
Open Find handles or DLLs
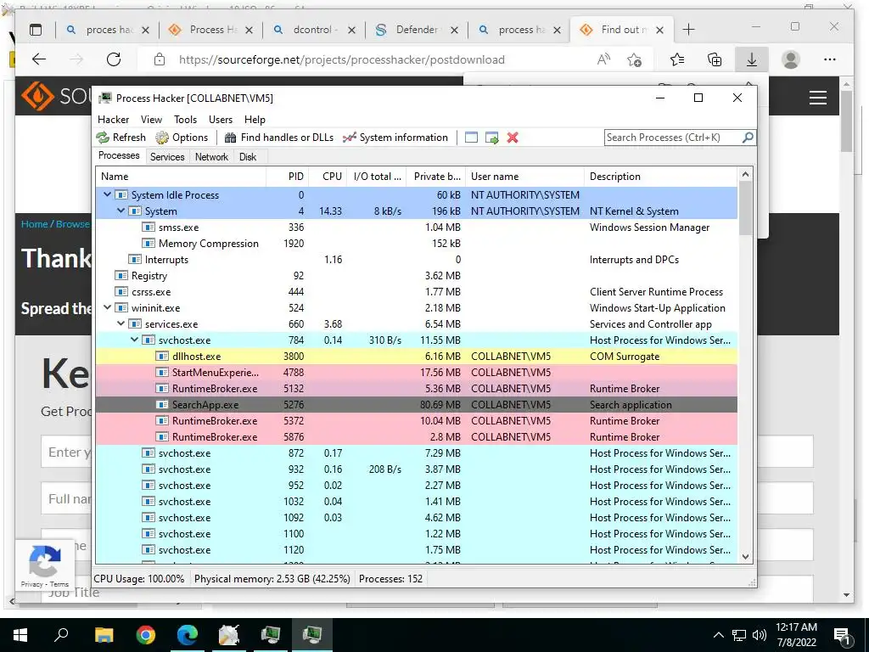[278, 138]
